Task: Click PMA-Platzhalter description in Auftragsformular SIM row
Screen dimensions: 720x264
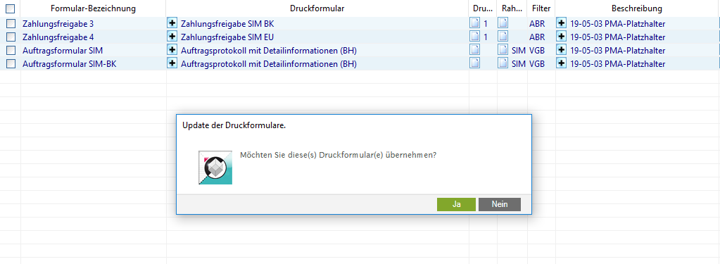Action: [x=618, y=51]
